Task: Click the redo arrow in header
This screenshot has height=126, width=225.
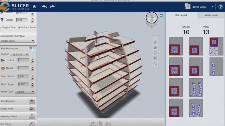Action: (x=52, y=6)
